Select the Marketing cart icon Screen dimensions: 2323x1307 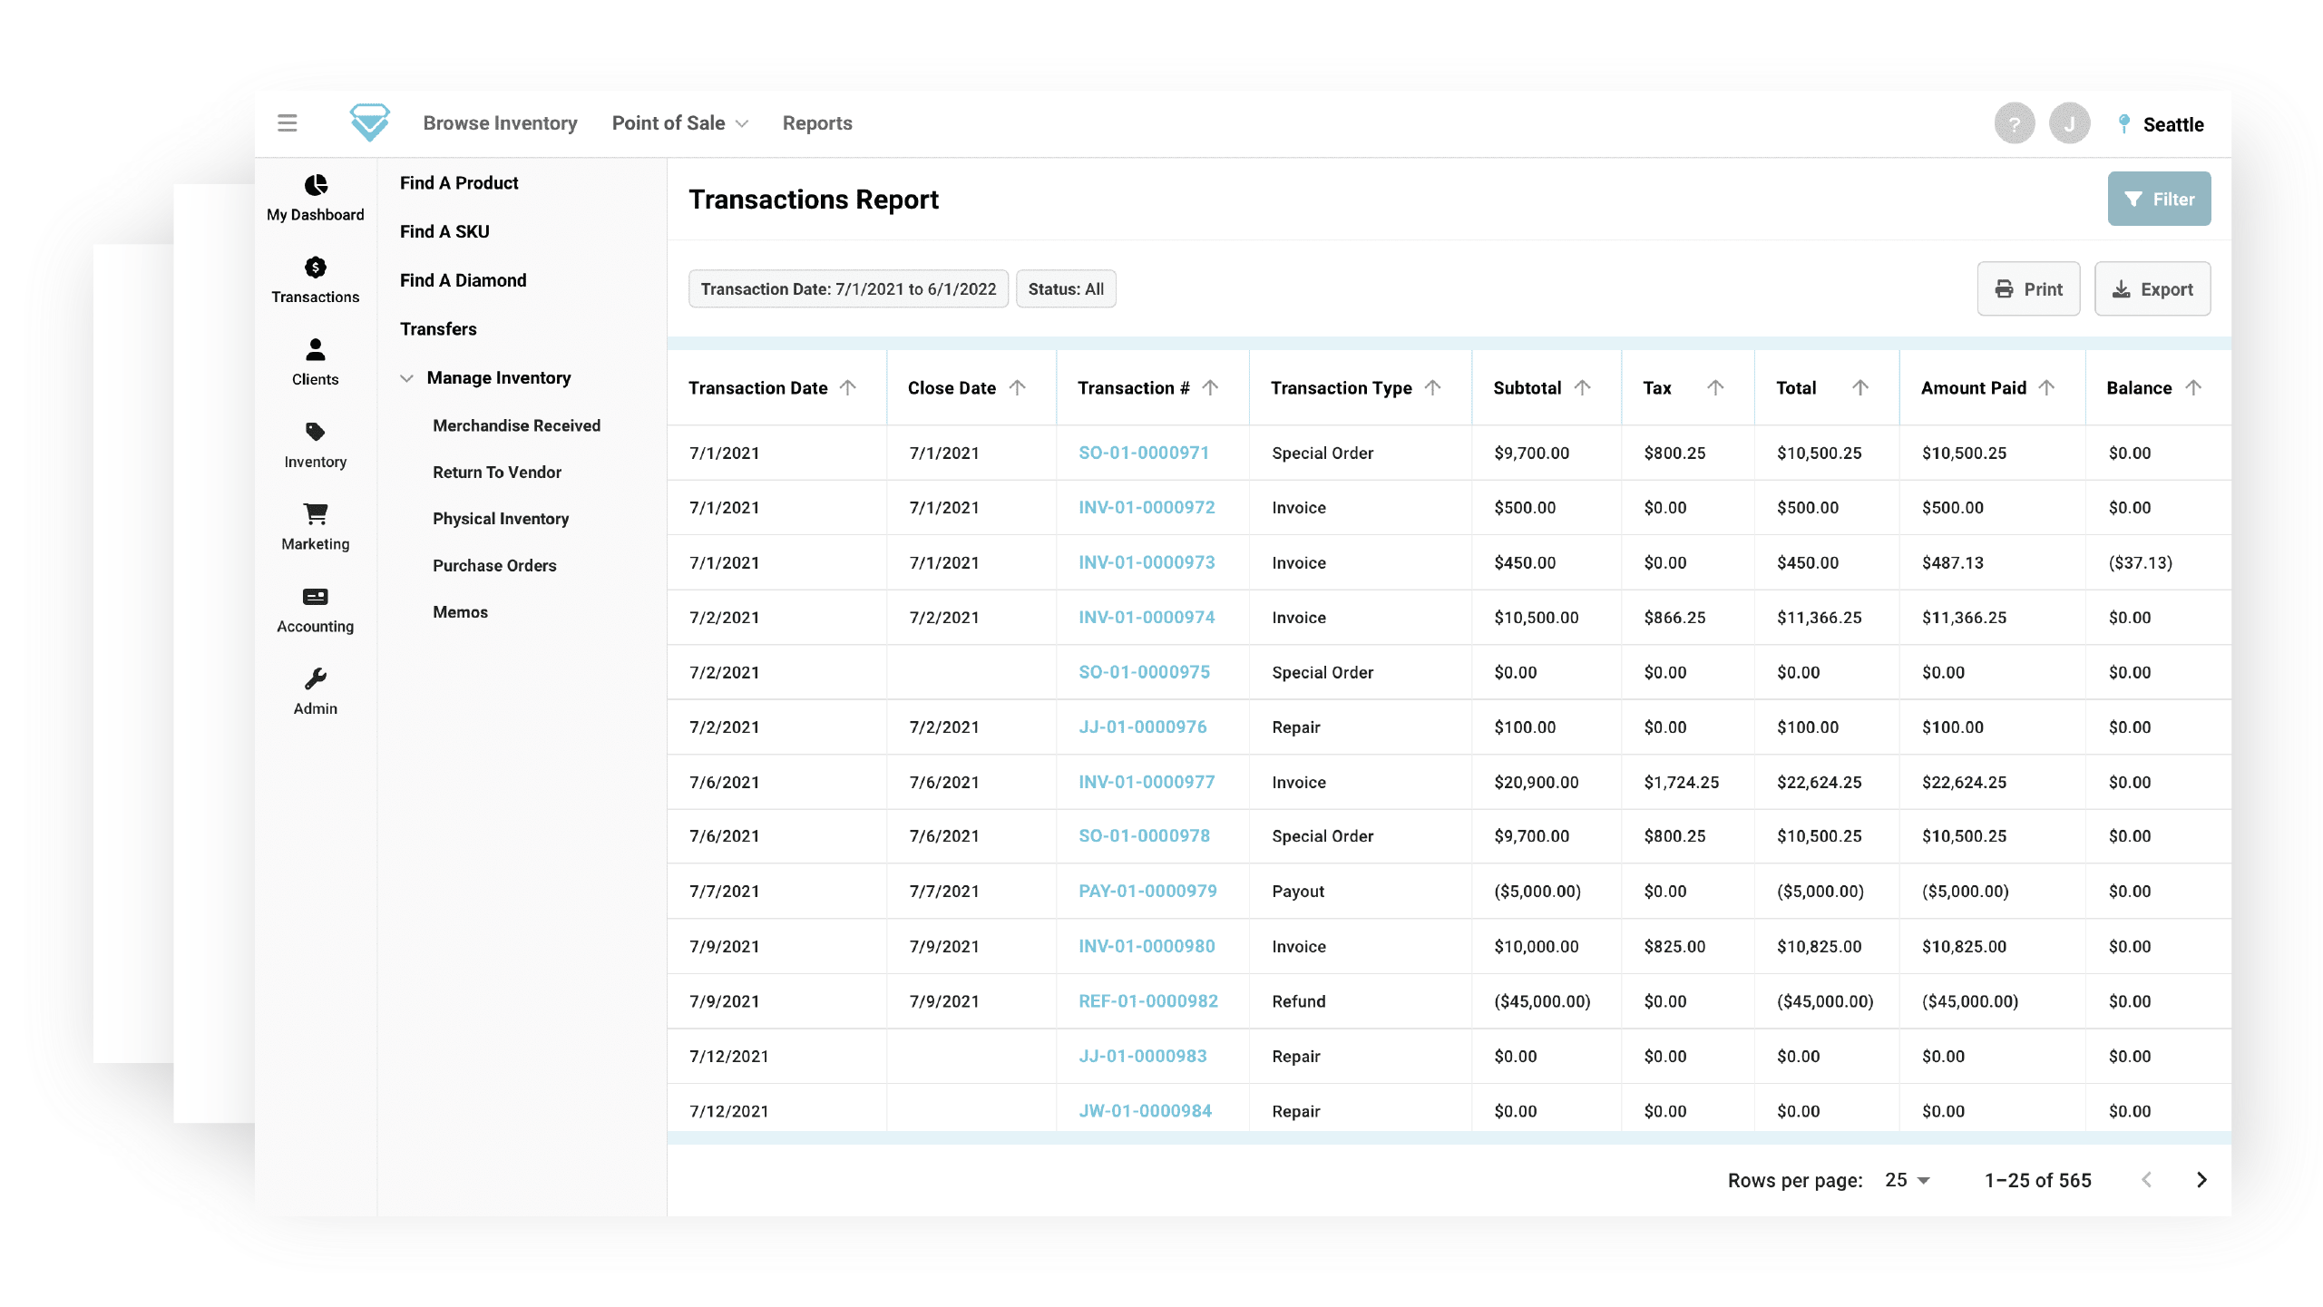pyautogui.click(x=315, y=513)
